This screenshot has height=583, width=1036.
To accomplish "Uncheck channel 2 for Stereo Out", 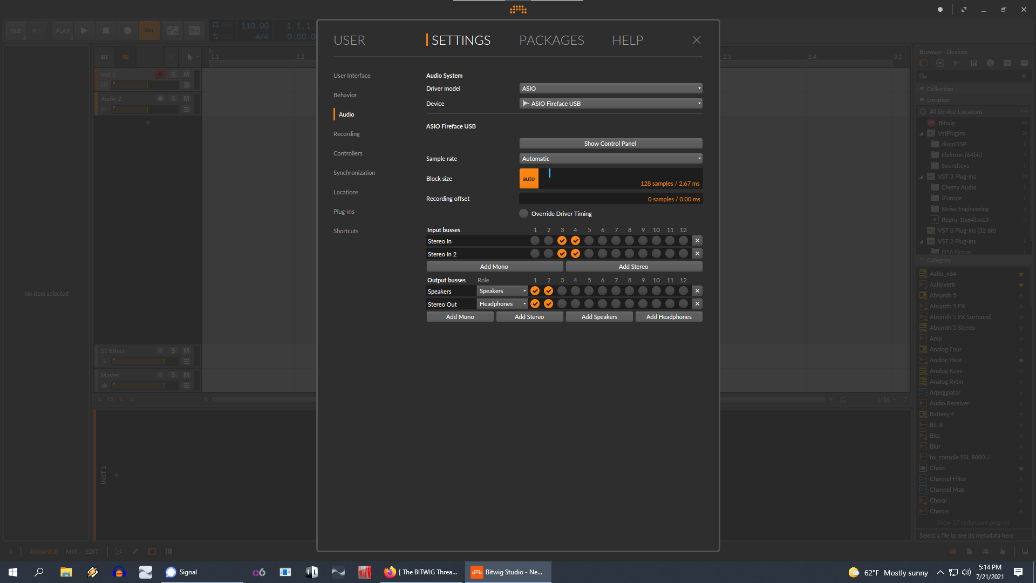I will tap(548, 304).
